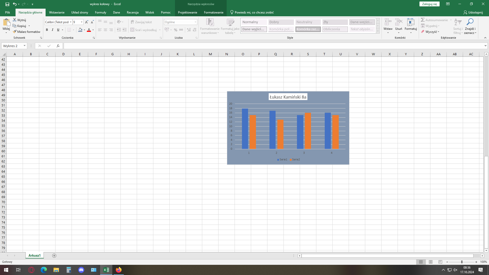Click the Udostępnij share button
Viewport: 489px width, 275px height.
coord(473,12)
